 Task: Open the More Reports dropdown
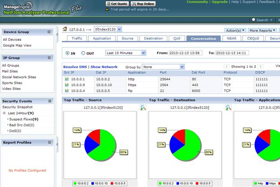tap(262, 31)
